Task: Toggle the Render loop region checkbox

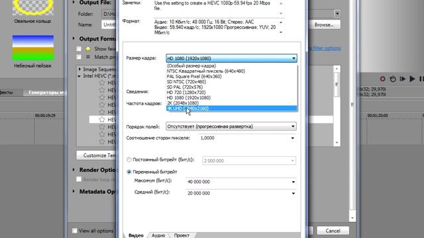Action: (x=79, y=179)
